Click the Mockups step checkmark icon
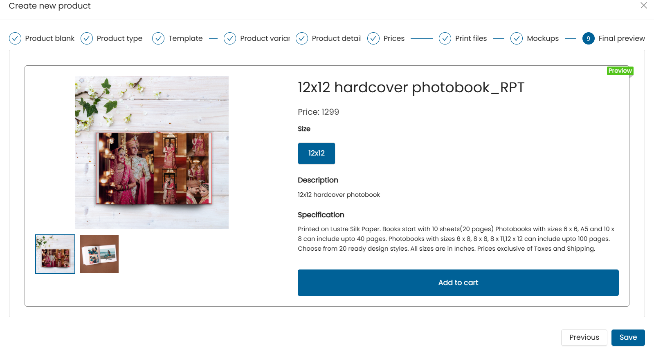The height and width of the screenshot is (354, 654). [x=517, y=38]
